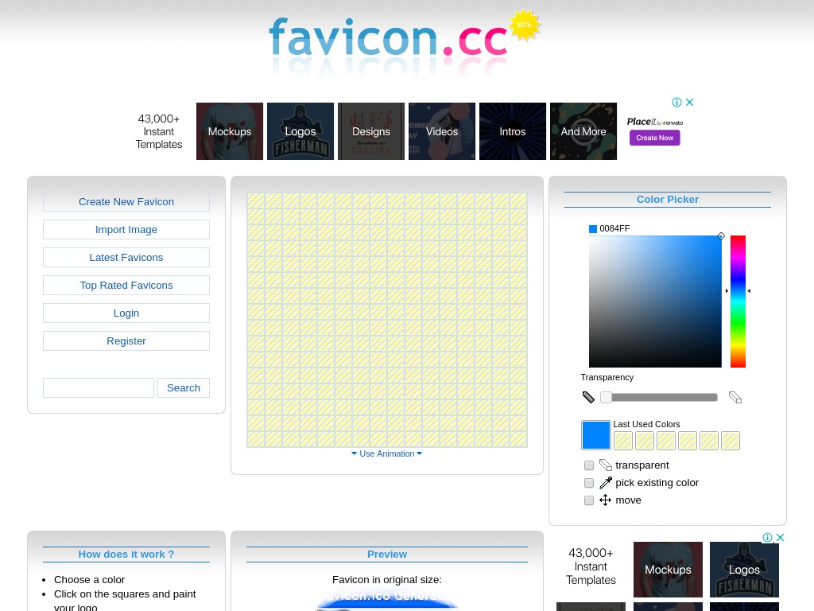Click the Color Picker panel header

coord(667,199)
